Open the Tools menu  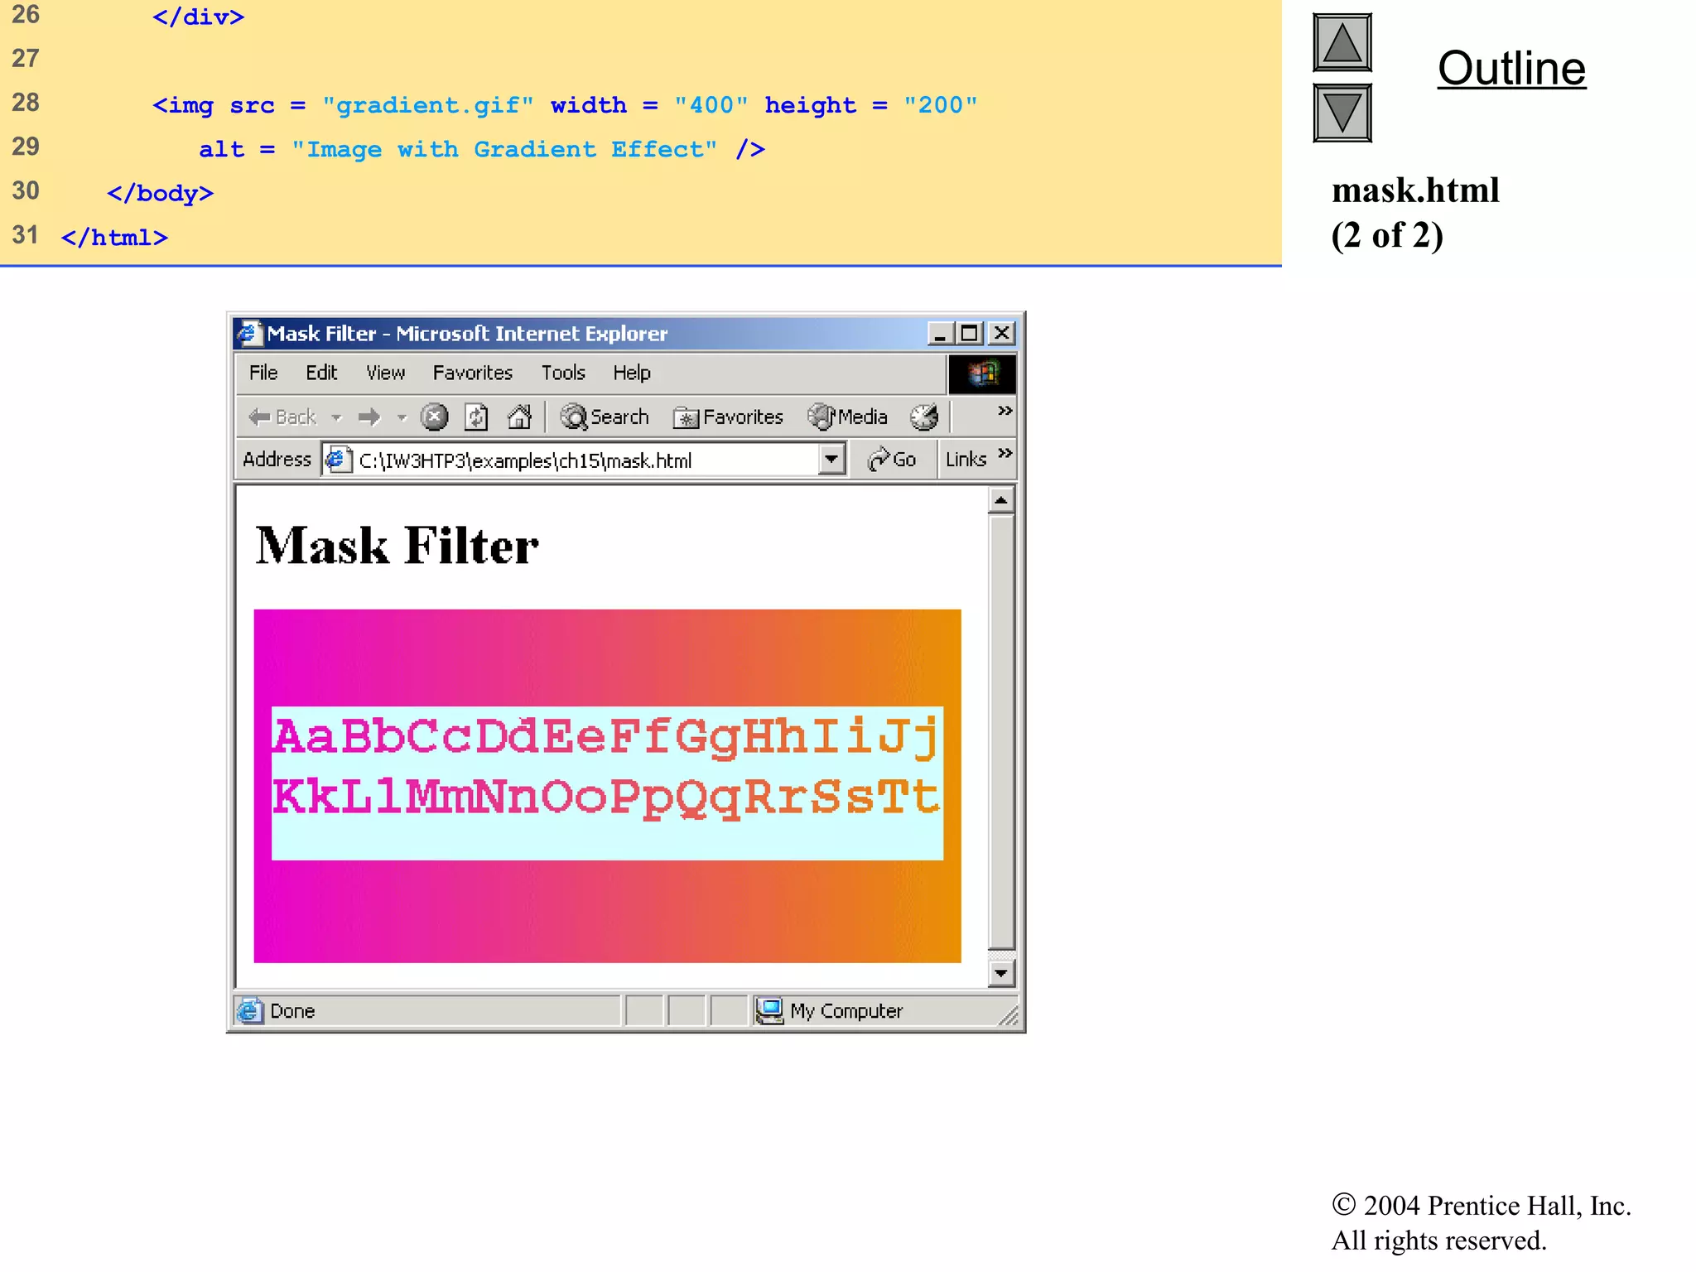coord(563,373)
